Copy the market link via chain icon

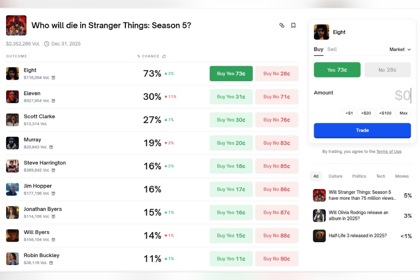point(282,26)
